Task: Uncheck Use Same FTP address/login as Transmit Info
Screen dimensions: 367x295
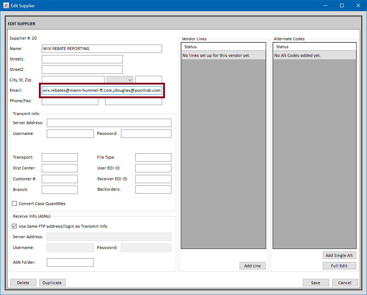Action: click(14, 226)
